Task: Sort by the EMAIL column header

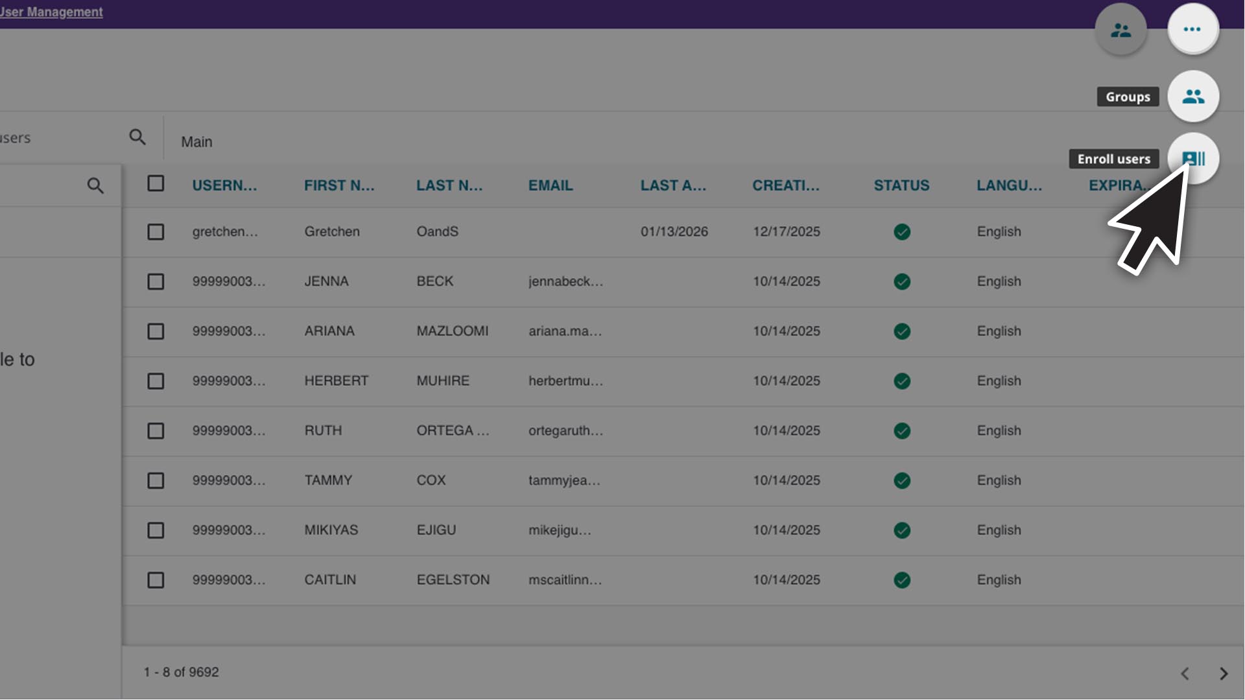Action: click(550, 185)
